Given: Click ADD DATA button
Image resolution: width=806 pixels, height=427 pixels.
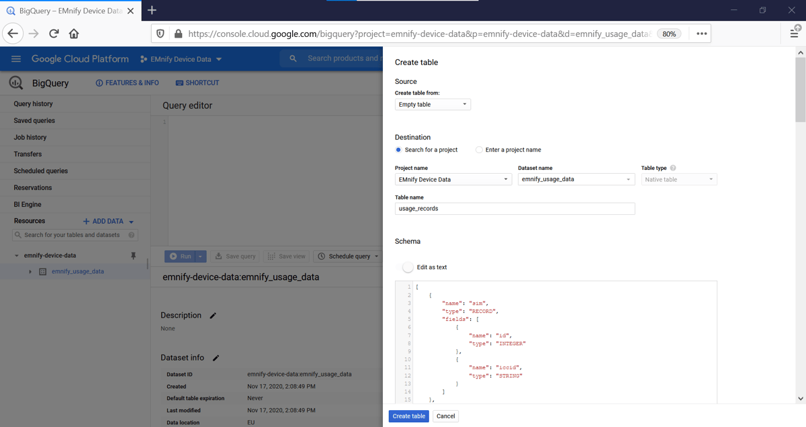Looking at the screenshot, I should [104, 222].
